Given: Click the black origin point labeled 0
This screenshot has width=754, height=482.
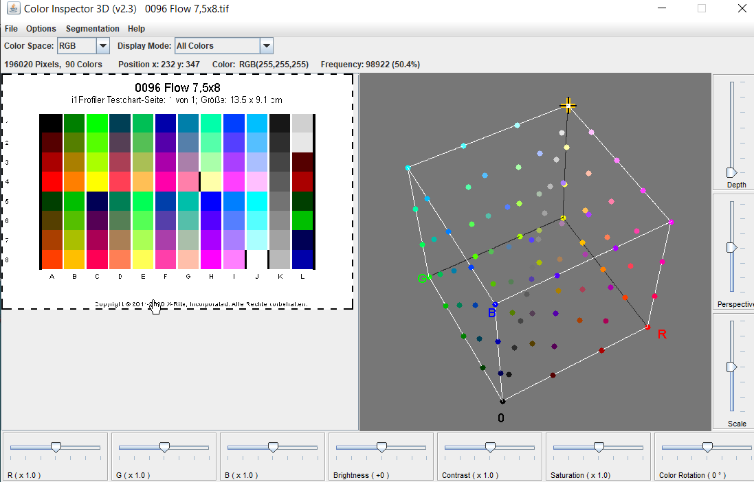Looking at the screenshot, I should coord(502,401).
